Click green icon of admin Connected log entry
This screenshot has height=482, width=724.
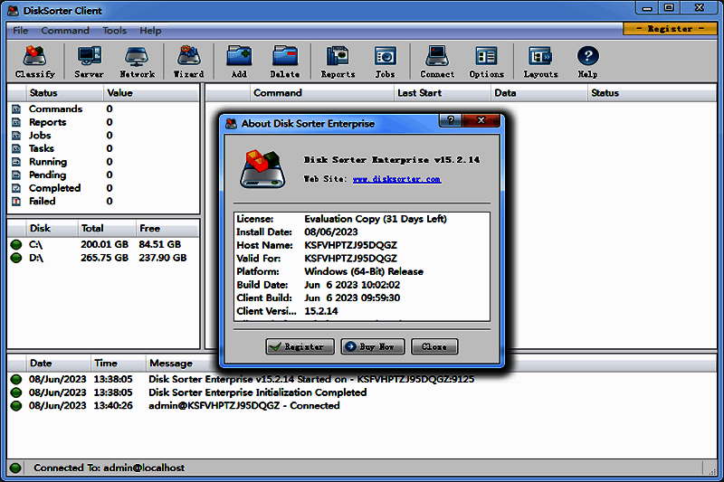tap(16, 406)
